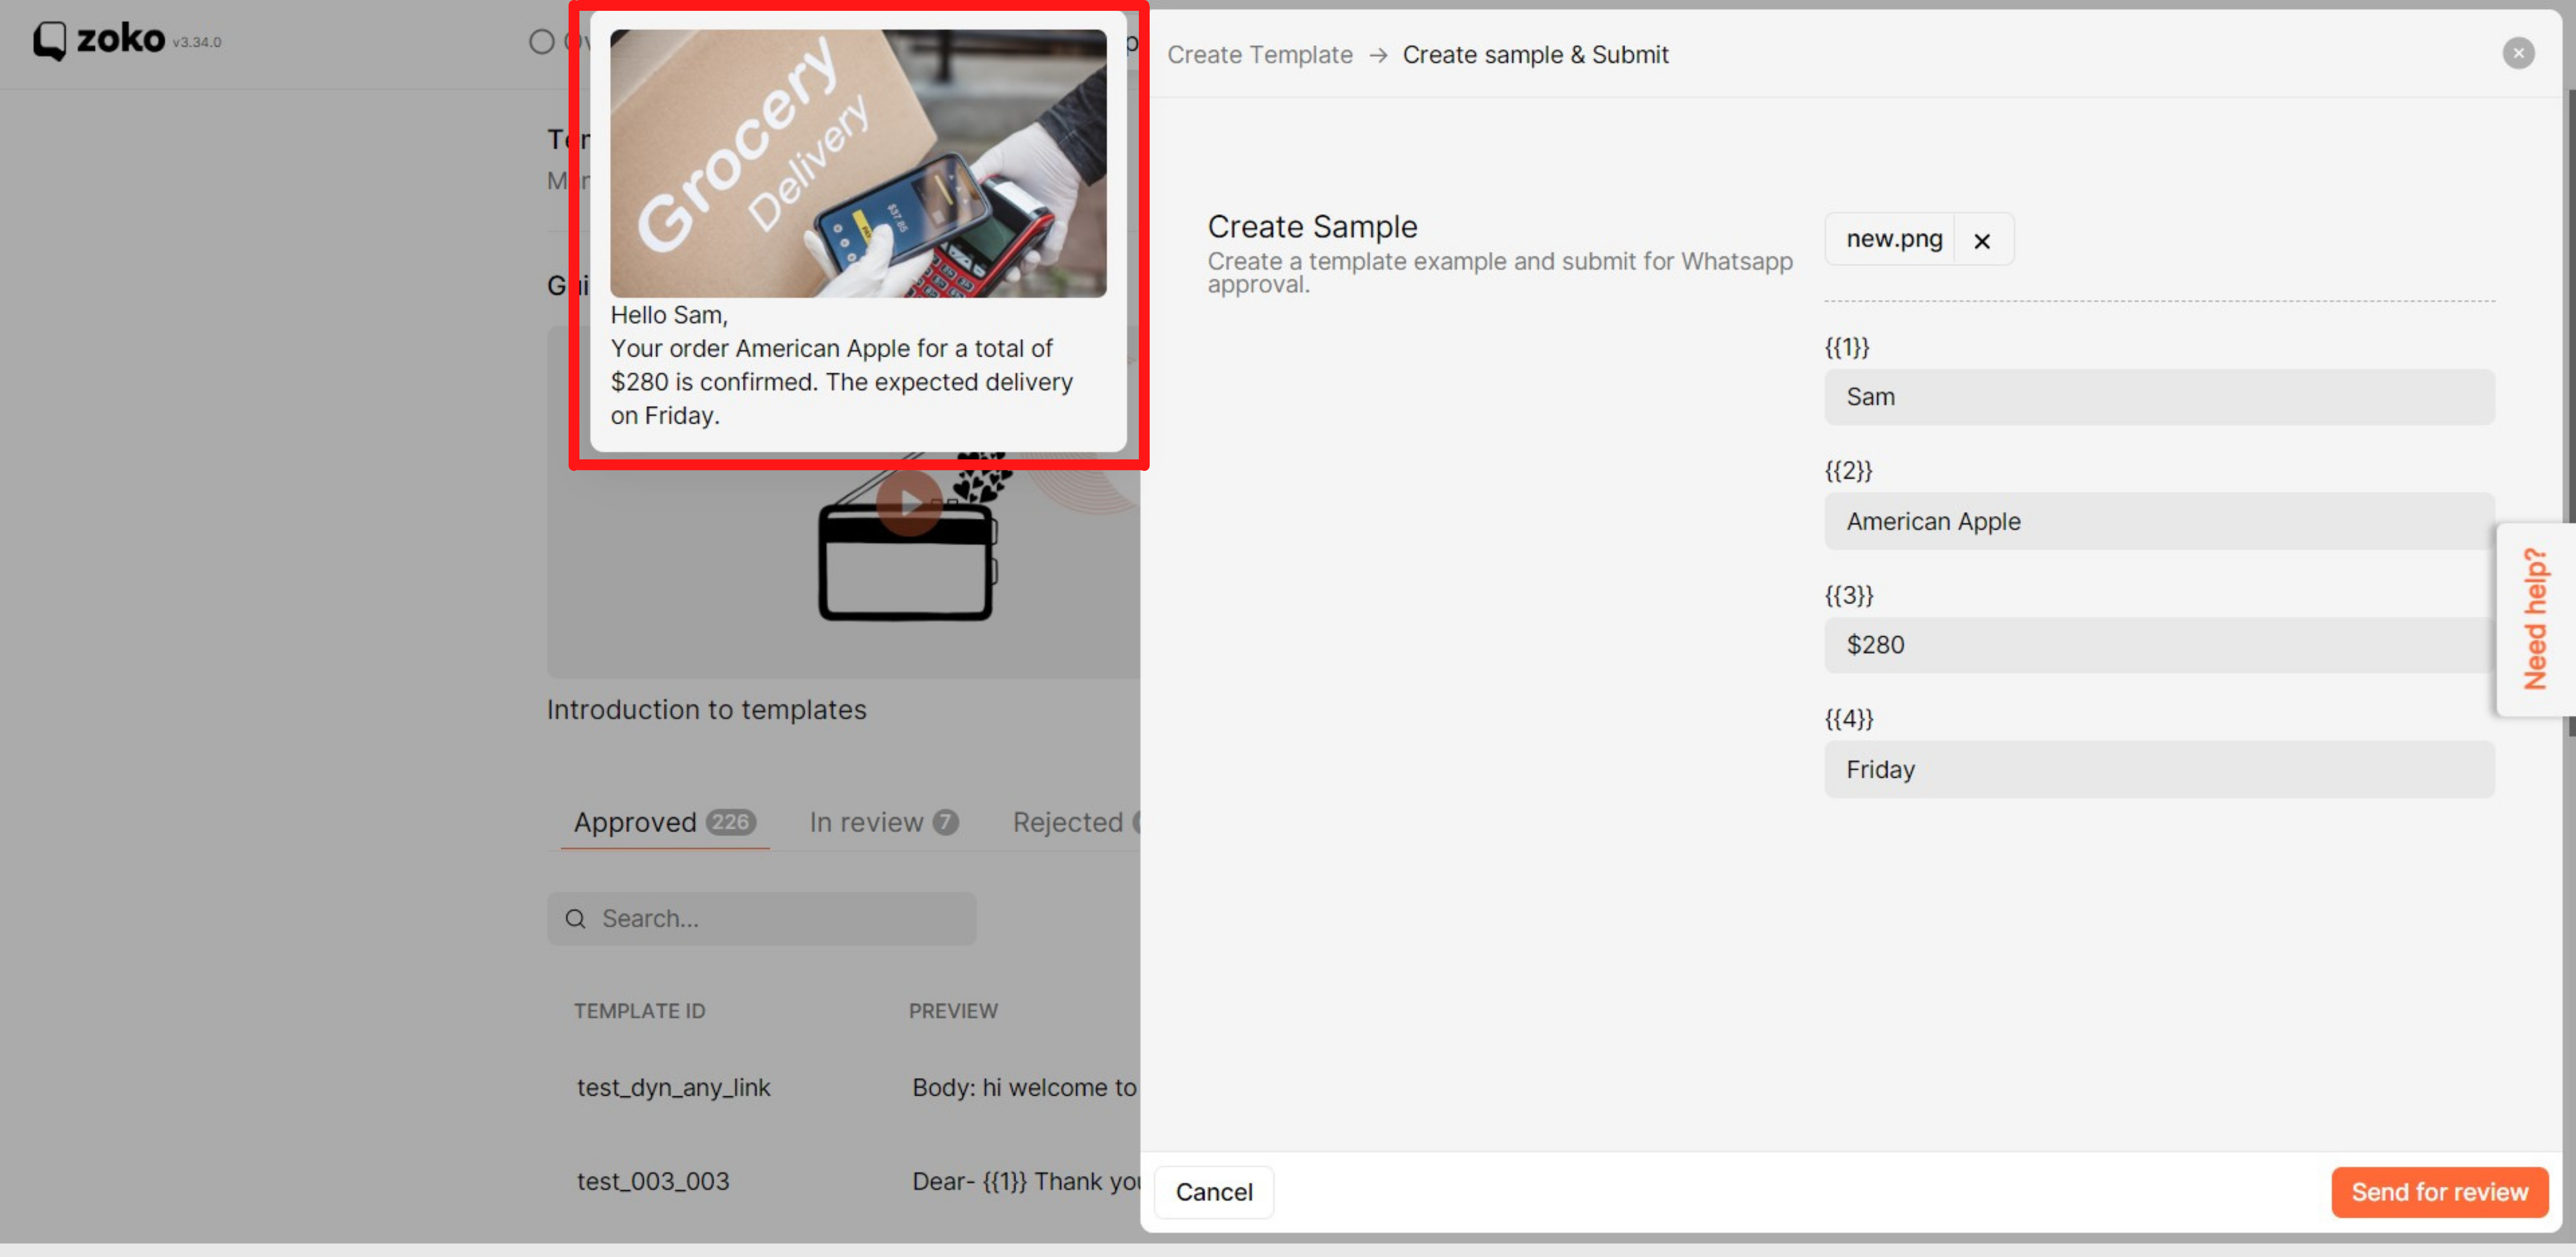Click the Zoko logo icon
Viewport: 2576px width, 1257px height.
click(x=50, y=41)
